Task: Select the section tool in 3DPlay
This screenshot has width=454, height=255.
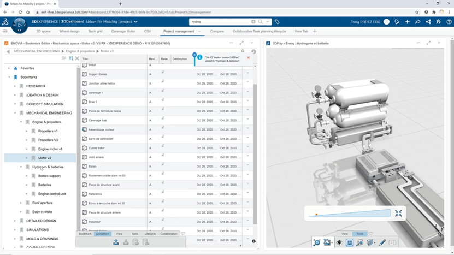Action: point(370,242)
